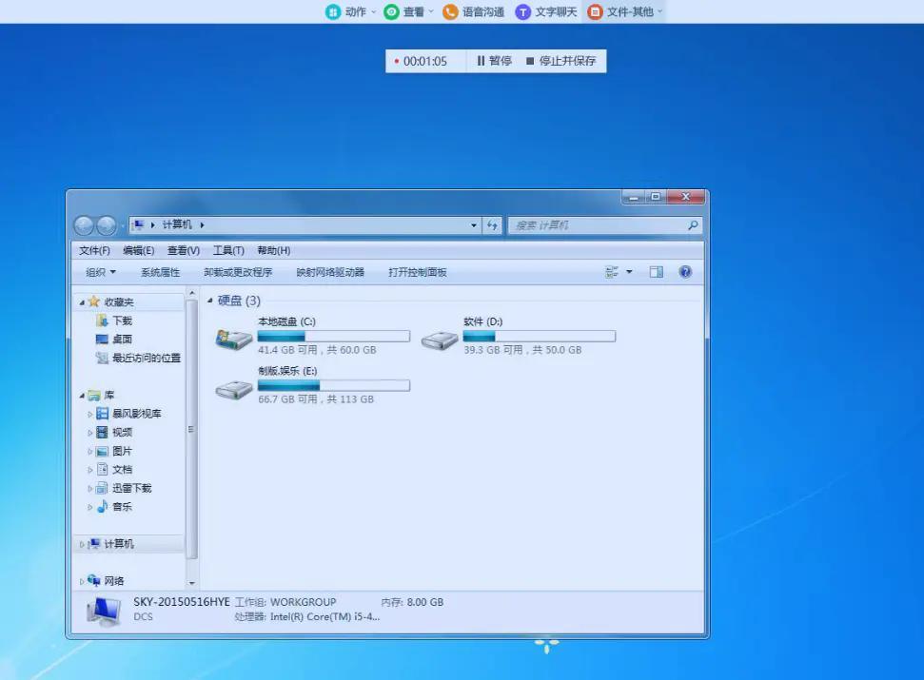The height and width of the screenshot is (680, 924).
Task: Select the 视频 library
Action: point(122,432)
